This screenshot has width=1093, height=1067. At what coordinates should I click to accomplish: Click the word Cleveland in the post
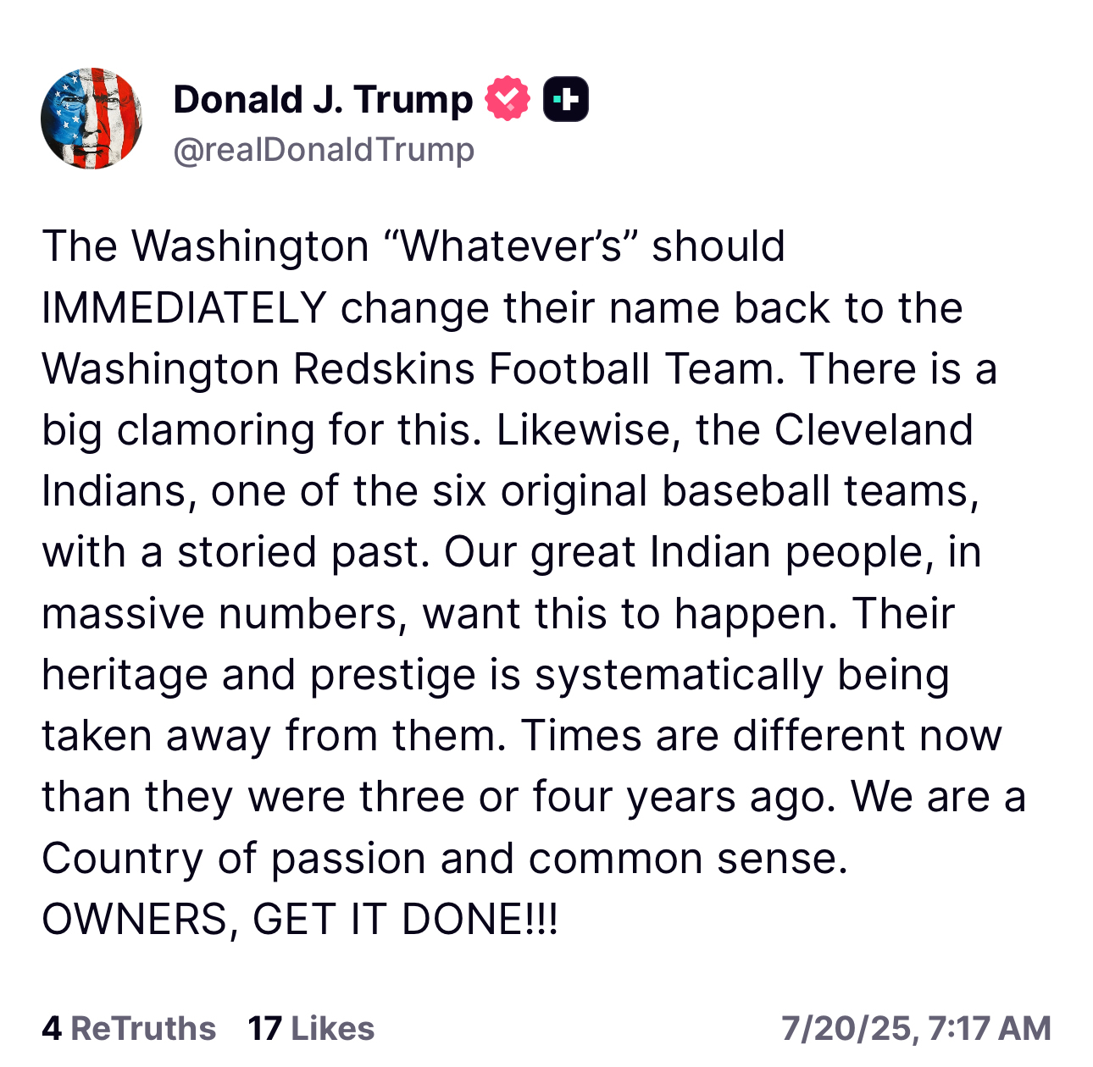click(x=873, y=430)
